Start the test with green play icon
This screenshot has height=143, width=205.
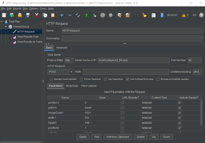87,15
